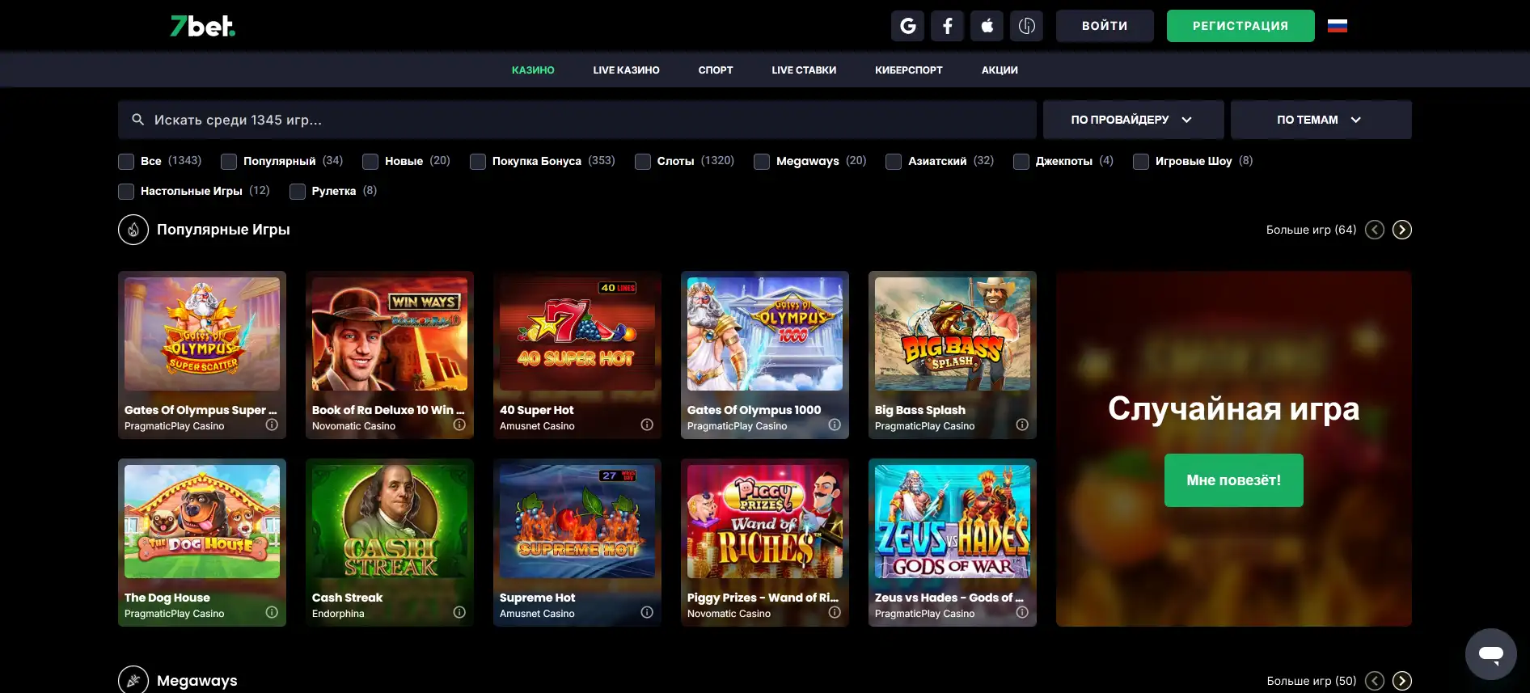Click the Megaways section icon
Viewport: 1530px width, 693px height.
point(133,680)
